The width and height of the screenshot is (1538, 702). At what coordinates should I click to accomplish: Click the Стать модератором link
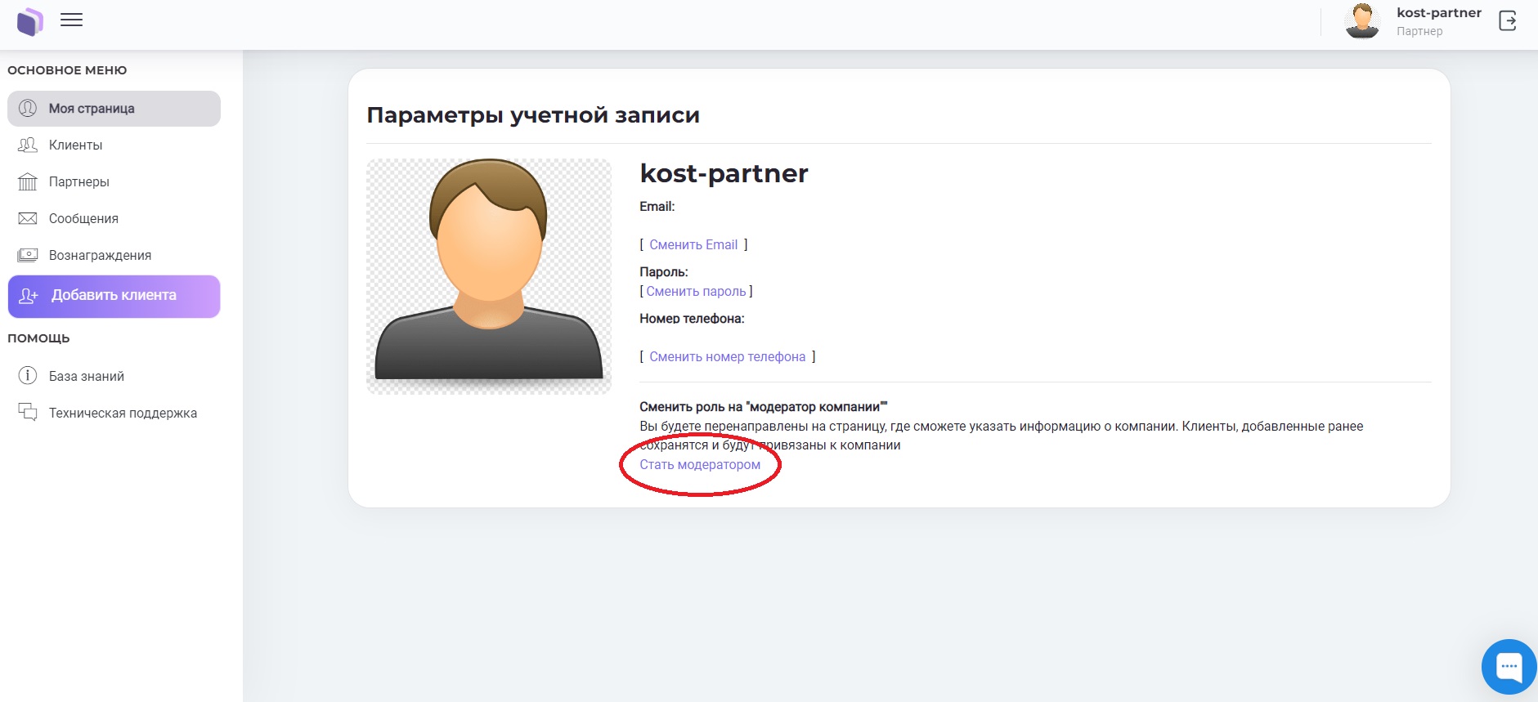700,465
